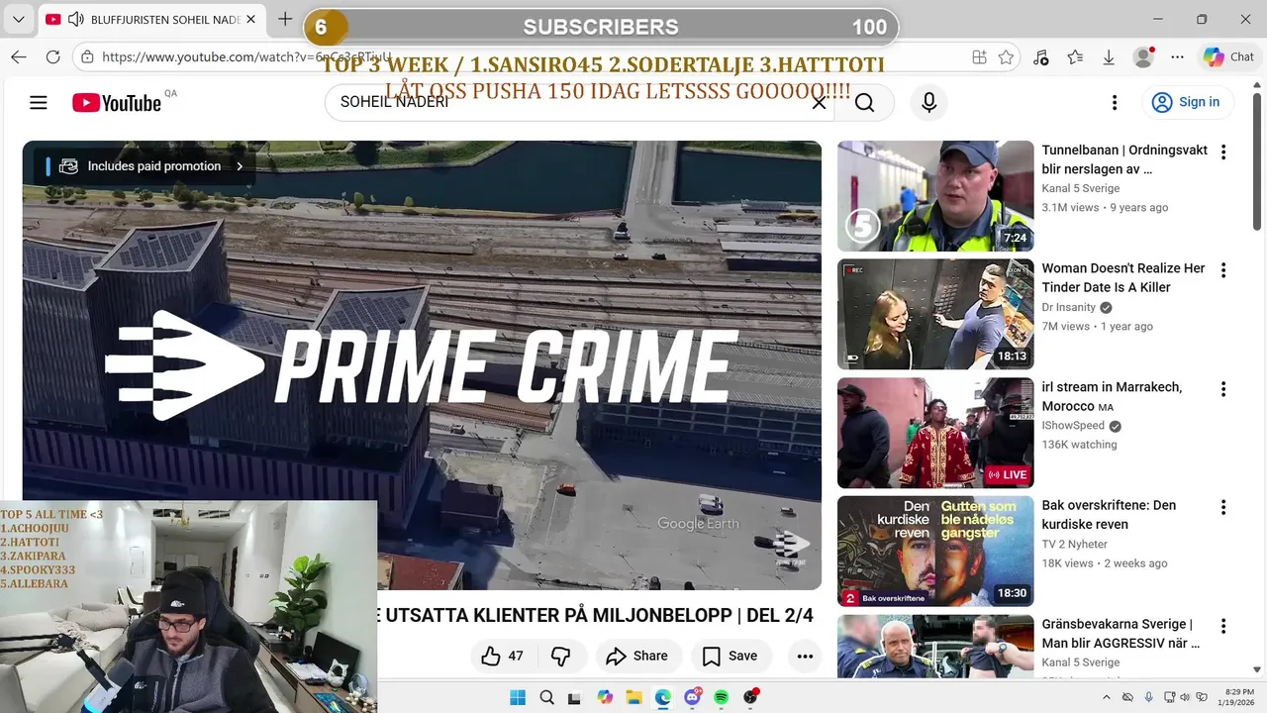Open Edge split screen apps icon
1267x713 pixels.
[x=979, y=57]
